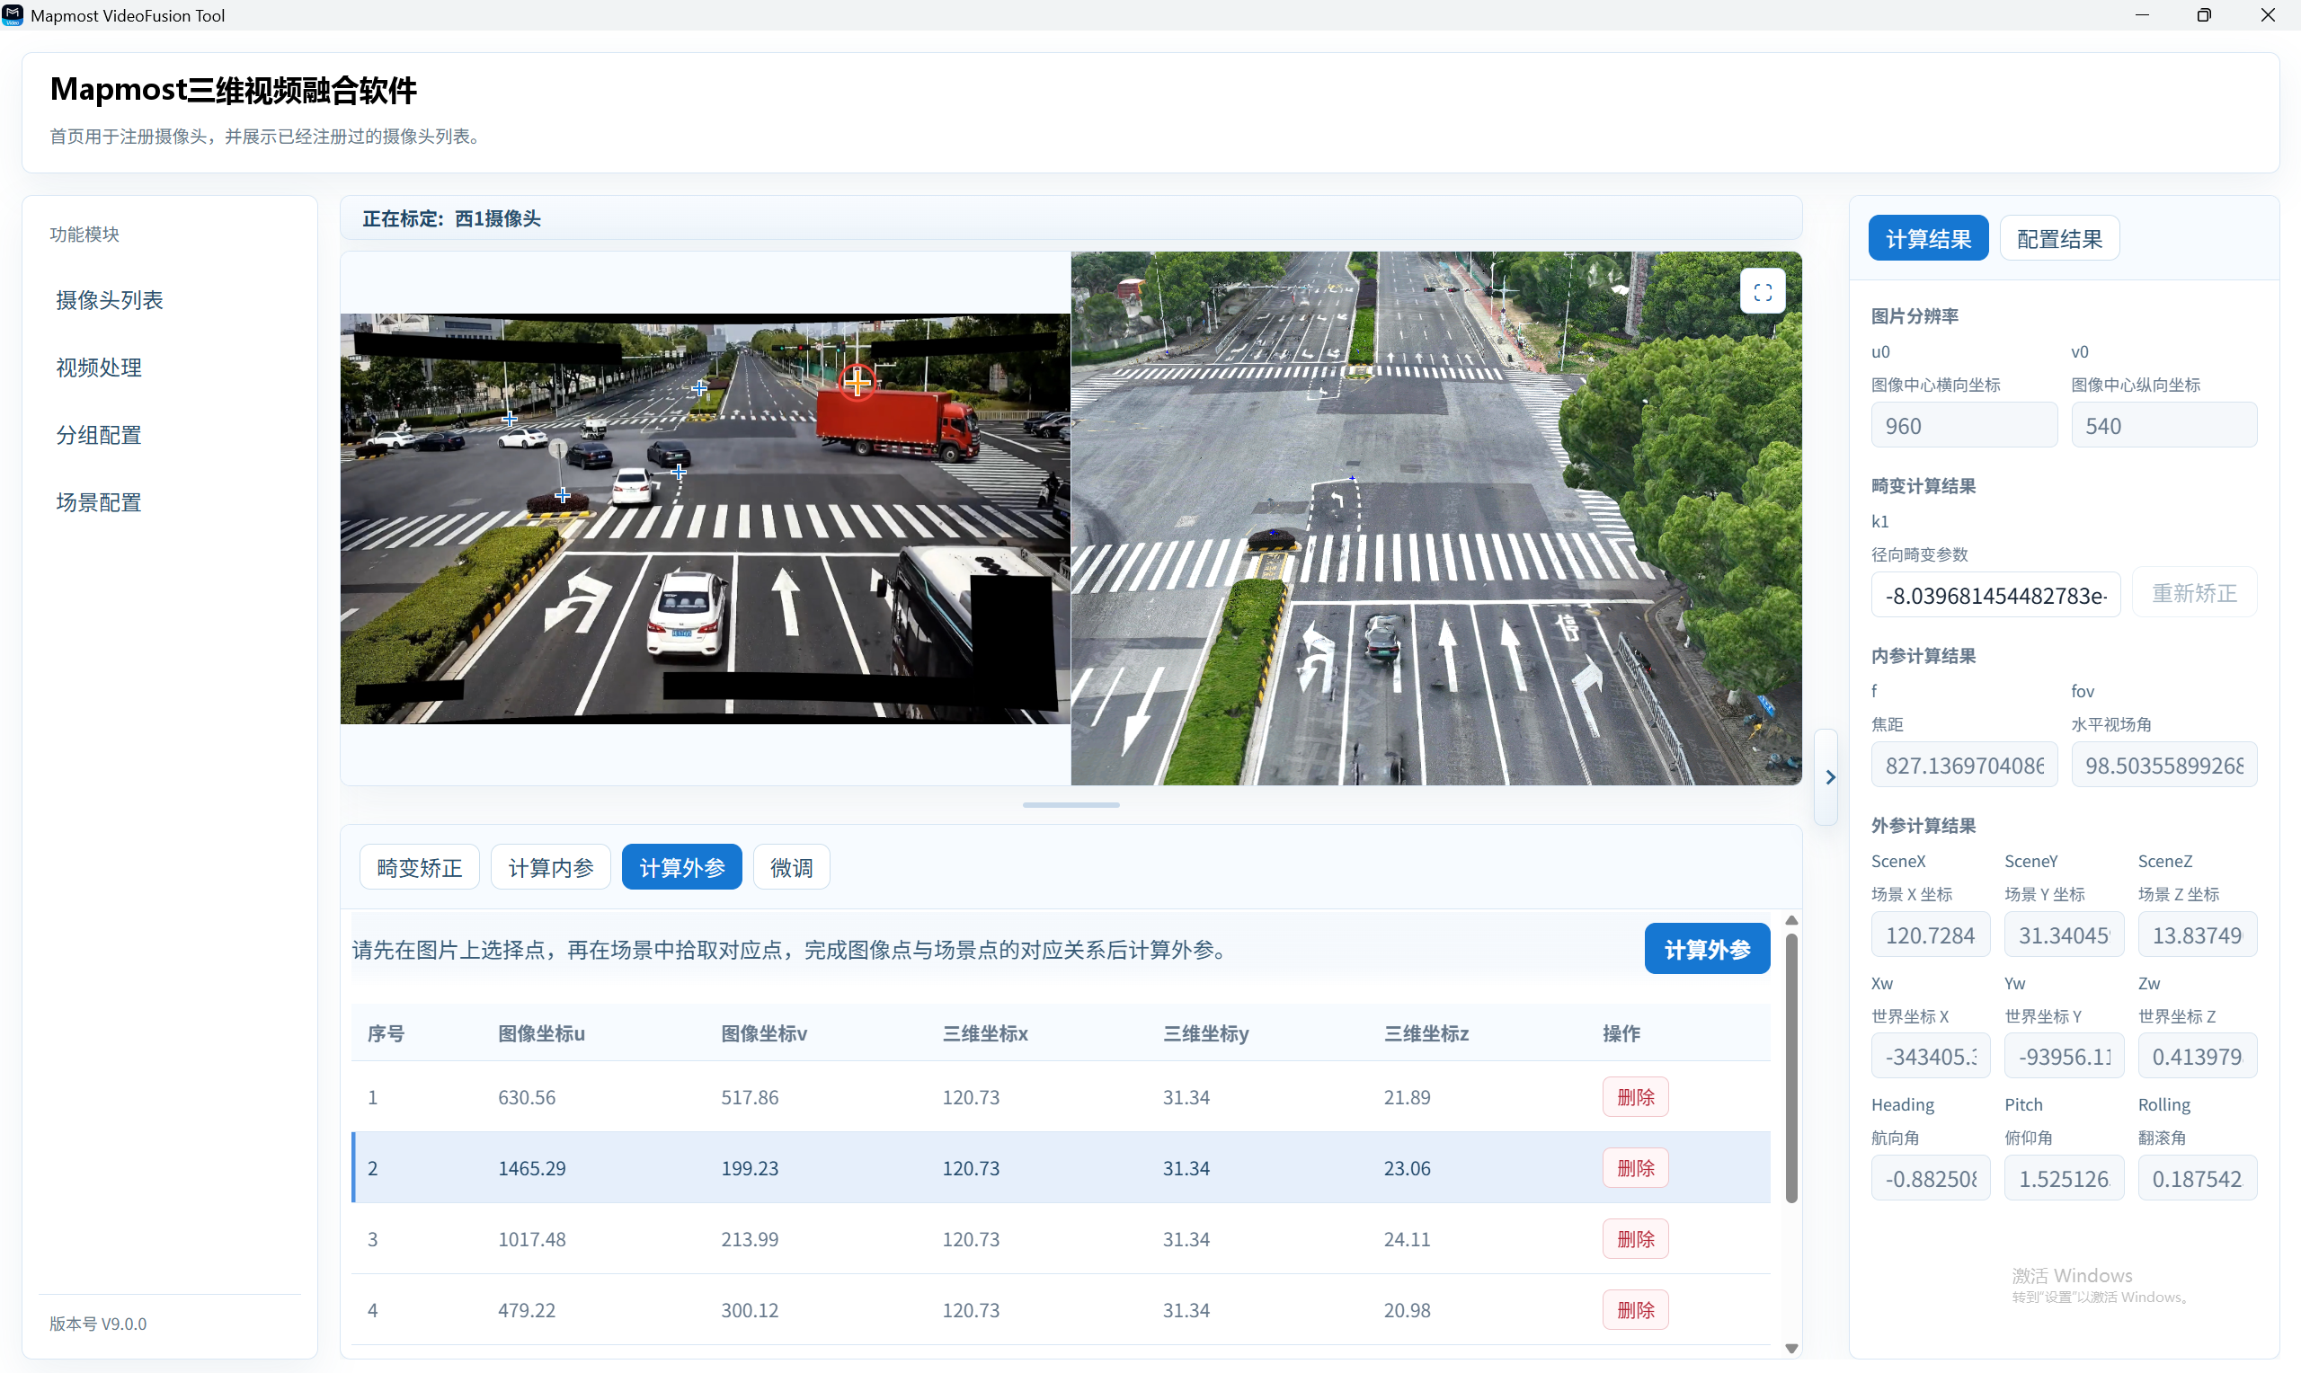This screenshot has width=2301, height=1373.
Task: Click the blue 计算外参 button at right
Action: coord(1707,948)
